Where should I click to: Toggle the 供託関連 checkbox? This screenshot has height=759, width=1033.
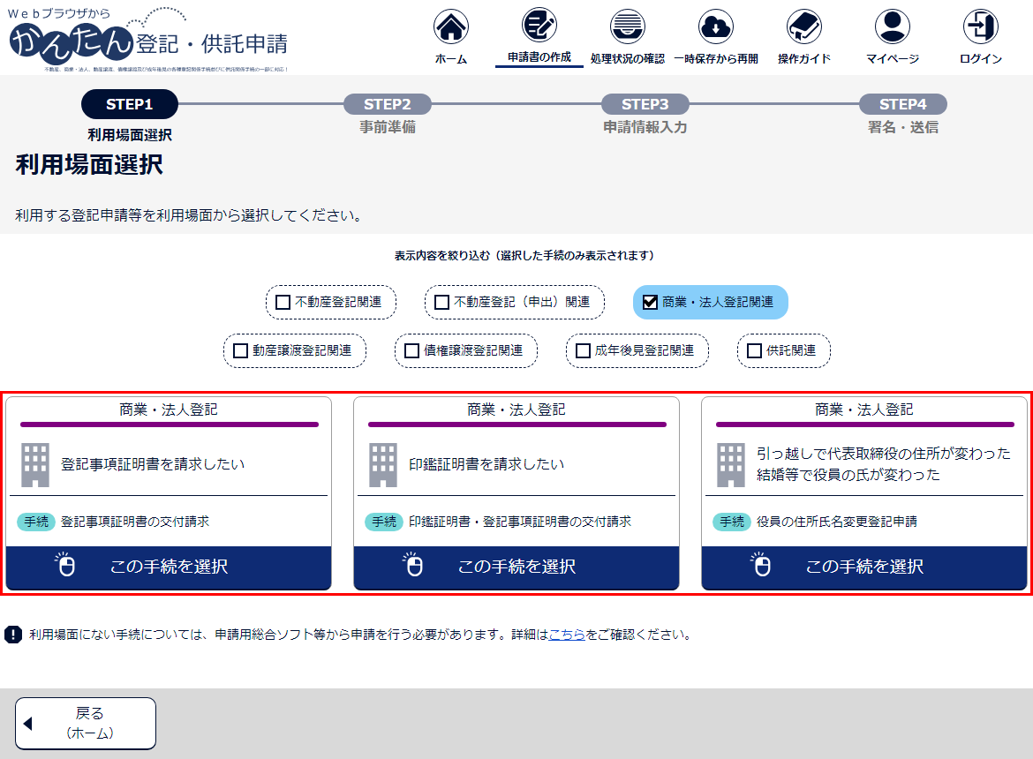tap(754, 350)
